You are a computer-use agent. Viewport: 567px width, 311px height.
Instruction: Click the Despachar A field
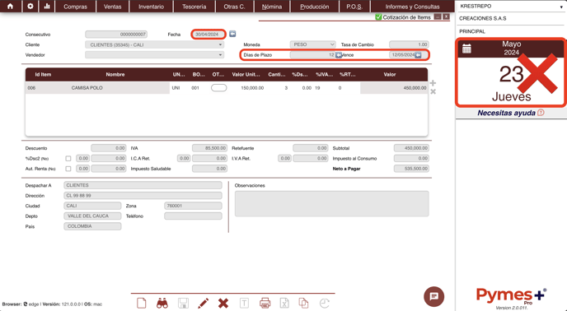(x=143, y=185)
